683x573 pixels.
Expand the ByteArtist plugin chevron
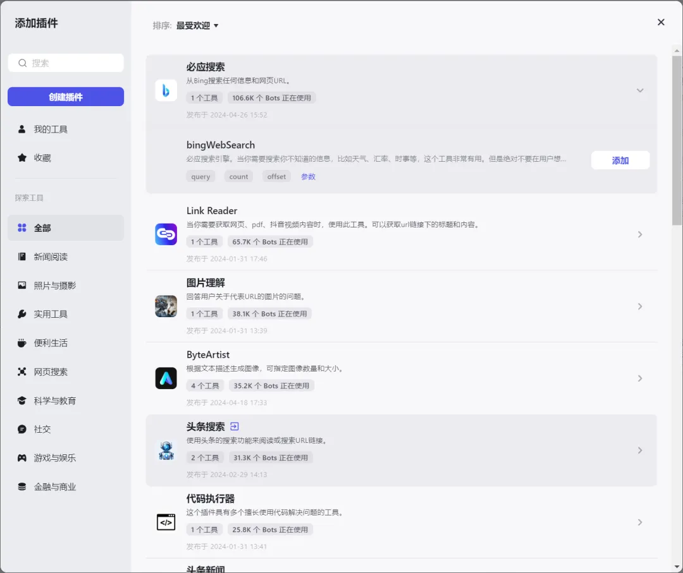click(640, 378)
